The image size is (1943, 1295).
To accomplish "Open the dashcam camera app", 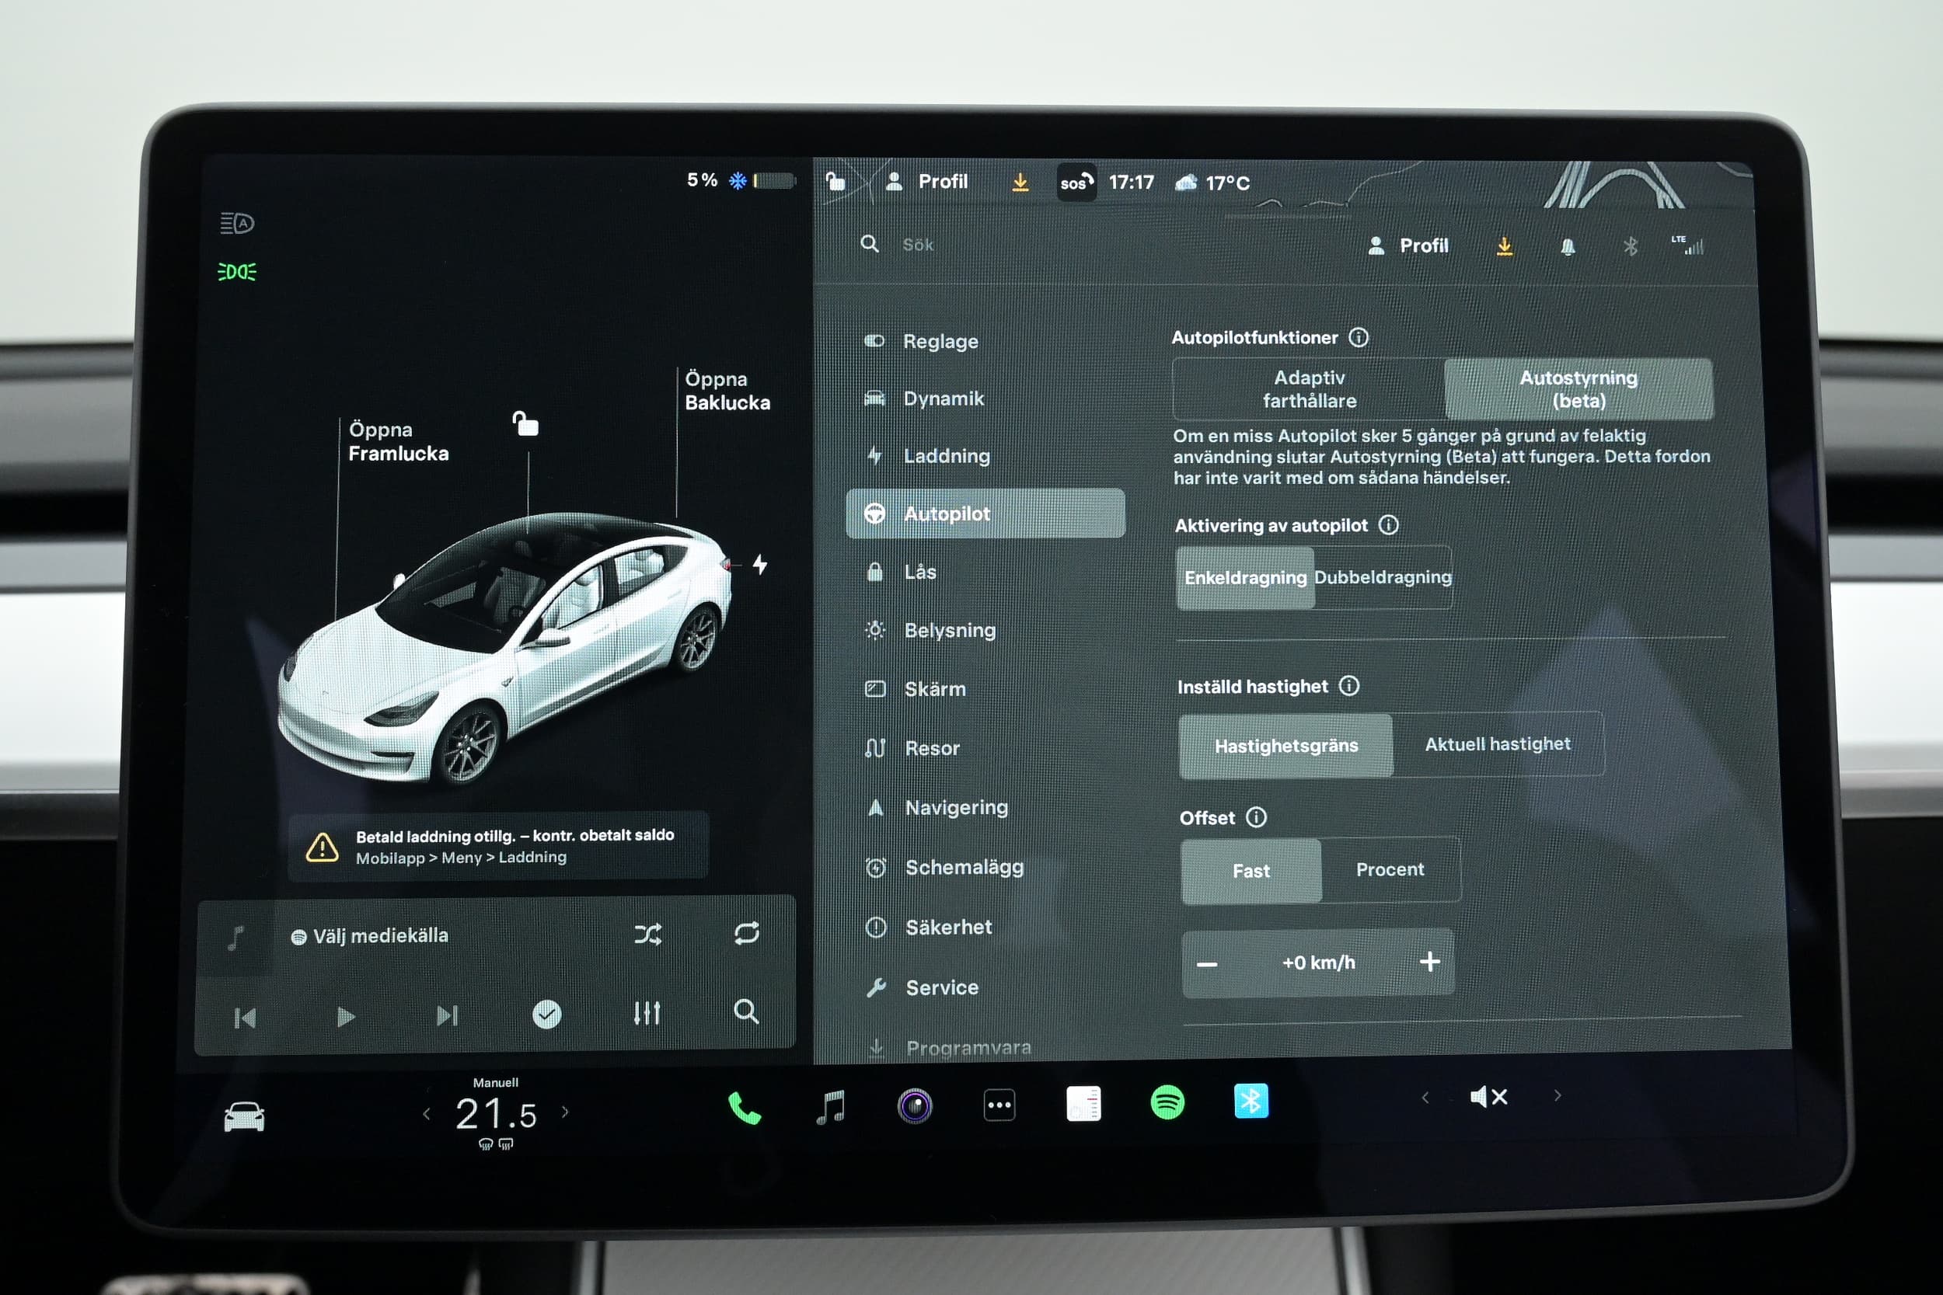I will [x=915, y=1106].
